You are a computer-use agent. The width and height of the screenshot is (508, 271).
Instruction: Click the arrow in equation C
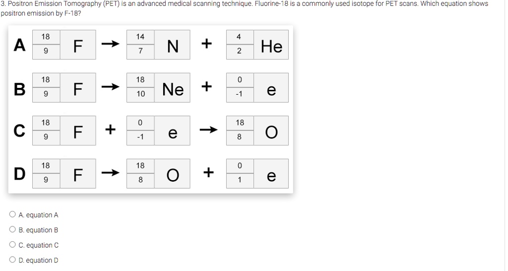click(209, 130)
